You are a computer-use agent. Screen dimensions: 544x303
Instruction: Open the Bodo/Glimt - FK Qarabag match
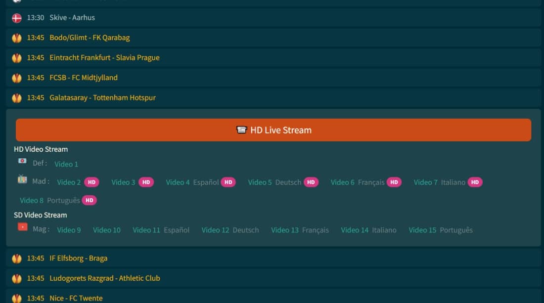point(273,38)
